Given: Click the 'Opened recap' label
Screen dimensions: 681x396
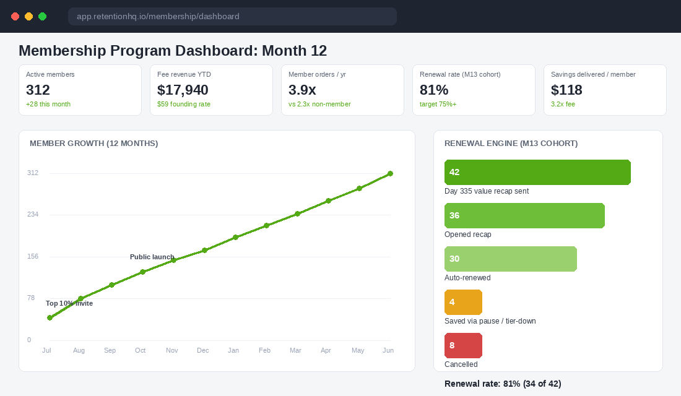Looking at the screenshot, I should coord(468,235).
